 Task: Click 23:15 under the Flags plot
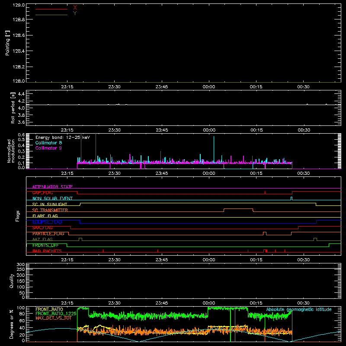[x=67, y=260]
